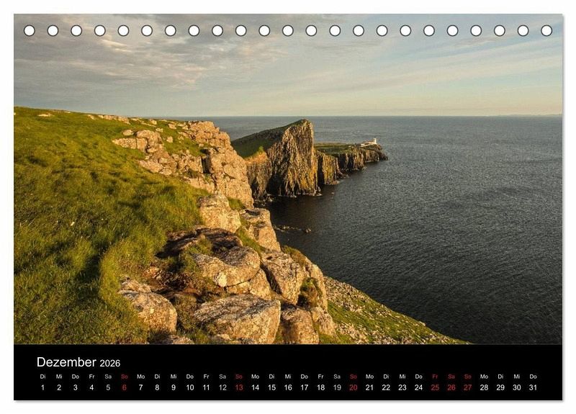Viewport: 576px width, 414px height.
Task: Select date 20 in red
Action: (353, 387)
